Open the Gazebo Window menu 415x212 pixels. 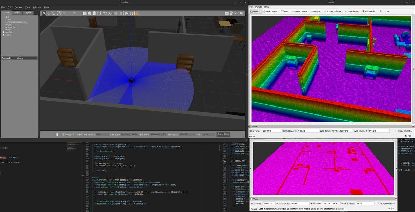(37, 7)
